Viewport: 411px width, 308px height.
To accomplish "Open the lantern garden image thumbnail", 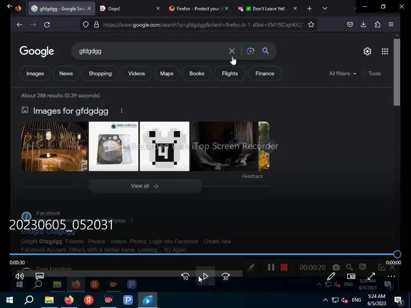I will pyautogui.click(x=54, y=146).
